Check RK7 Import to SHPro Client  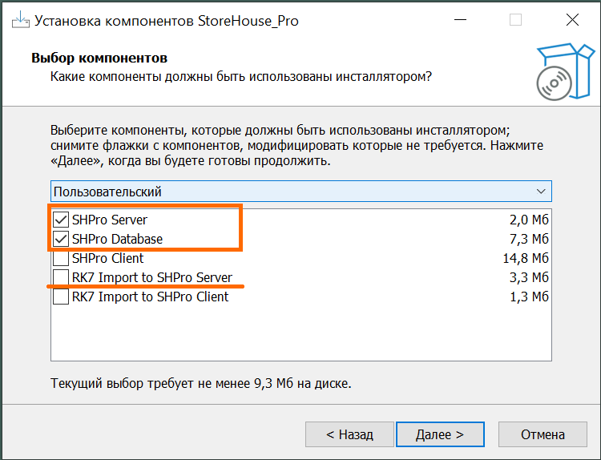coord(61,297)
